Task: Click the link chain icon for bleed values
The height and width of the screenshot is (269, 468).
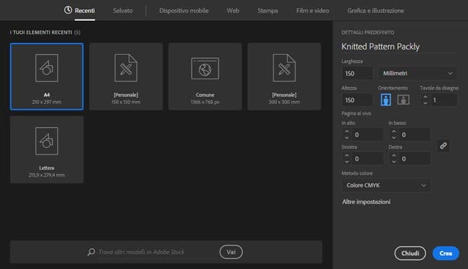Action: pyautogui.click(x=443, y=145)
